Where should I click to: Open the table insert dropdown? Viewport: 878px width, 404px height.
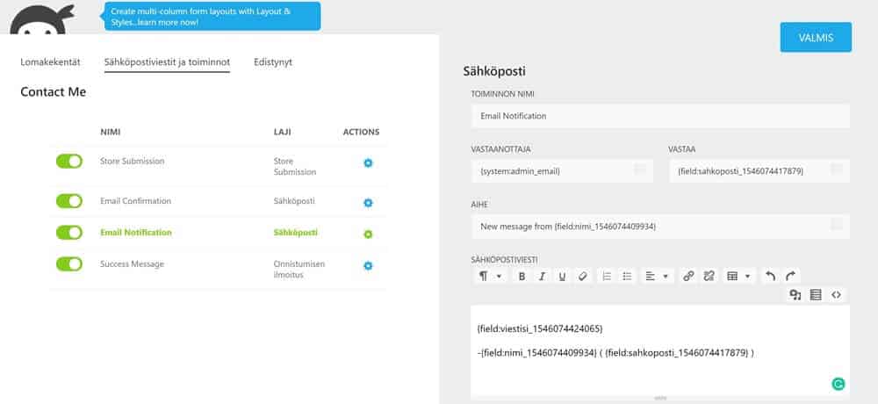click(x=739, y=276)
